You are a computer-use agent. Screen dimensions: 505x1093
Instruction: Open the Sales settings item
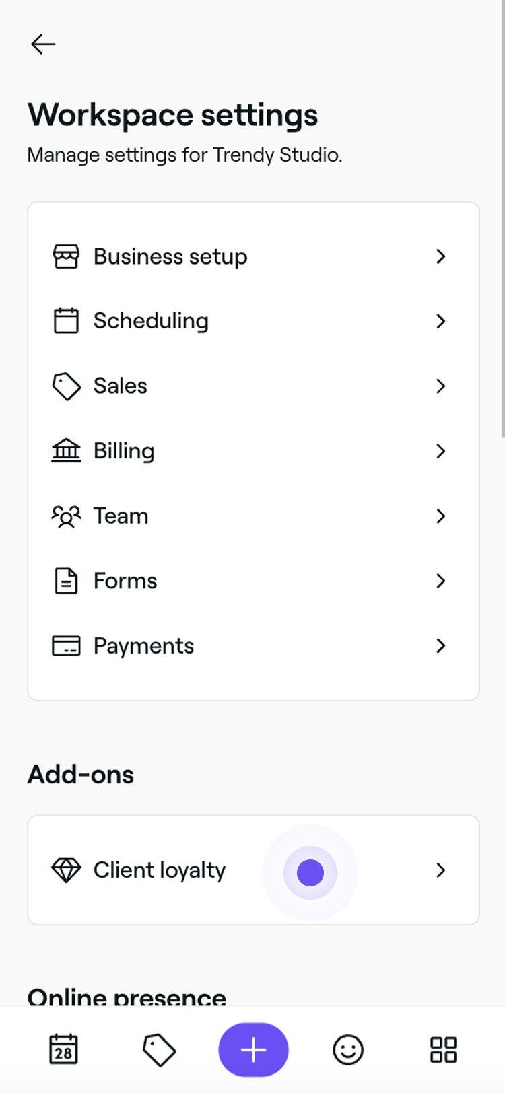tap(120, 386)
